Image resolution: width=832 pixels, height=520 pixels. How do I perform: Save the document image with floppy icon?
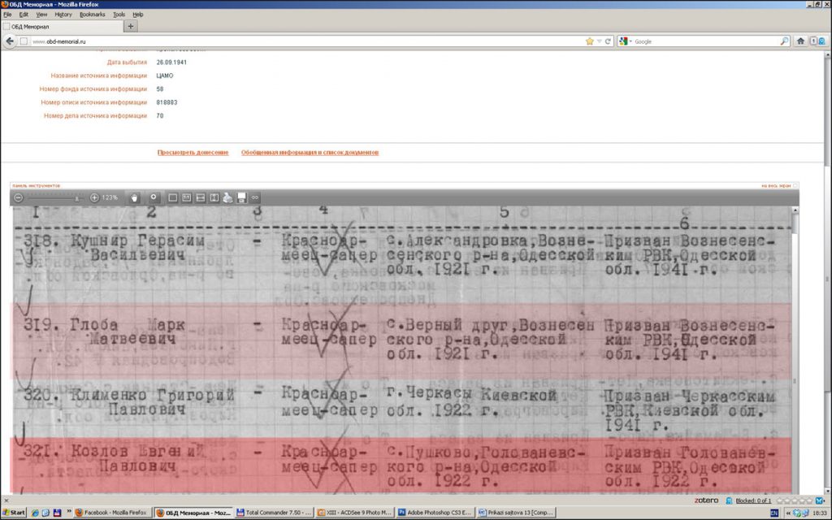241,197
